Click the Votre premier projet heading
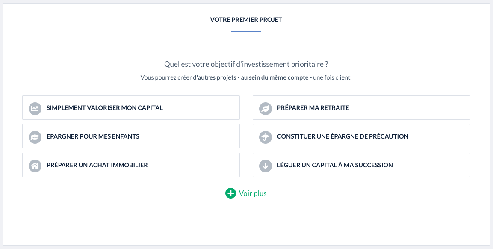Screen dimensions: 493x249 [246, 20]
